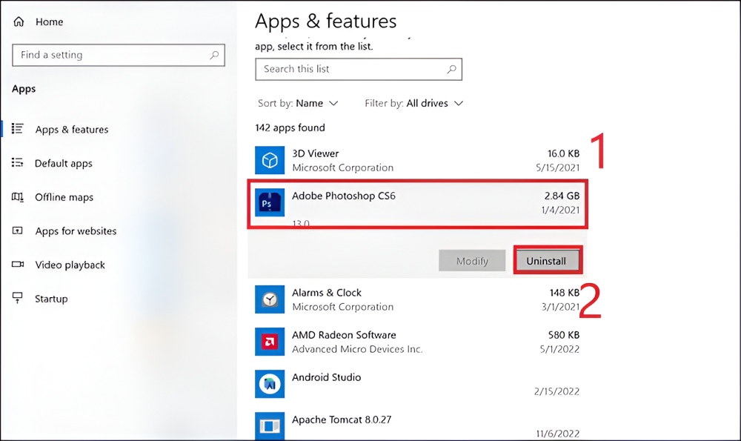Click the AMD Radeon Software icon
Viewport: 741px width, 441px height.
(270, 342)
